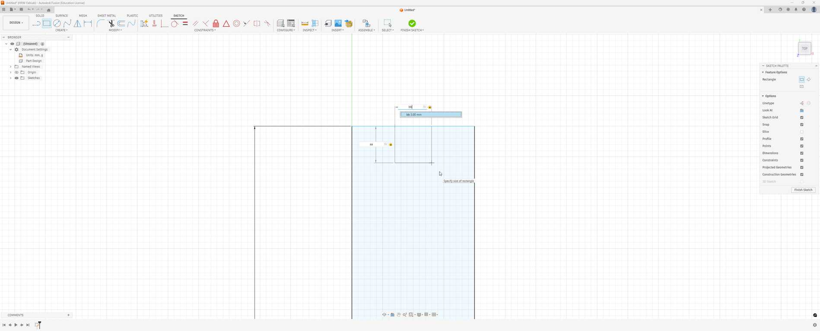Open the Constraints dropdown menu

[205, 30]
